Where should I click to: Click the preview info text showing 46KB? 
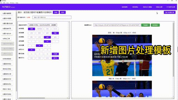click(x=122, y=33)
